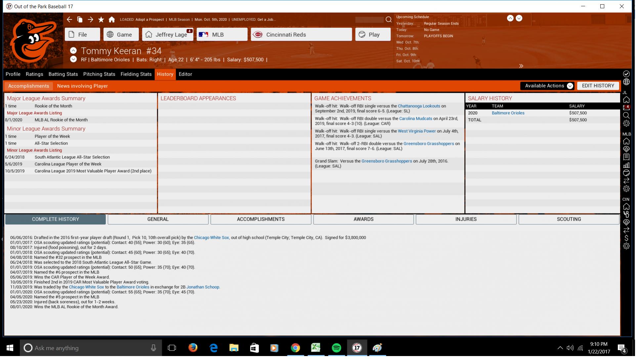Open the MLB statistics bar chart icon
Viewport: 636px width, 360px height.
626,165
